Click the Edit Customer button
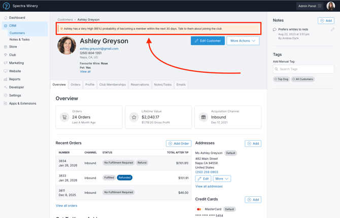340x218 pixels. pyautogui.click(x=208, y=41)
